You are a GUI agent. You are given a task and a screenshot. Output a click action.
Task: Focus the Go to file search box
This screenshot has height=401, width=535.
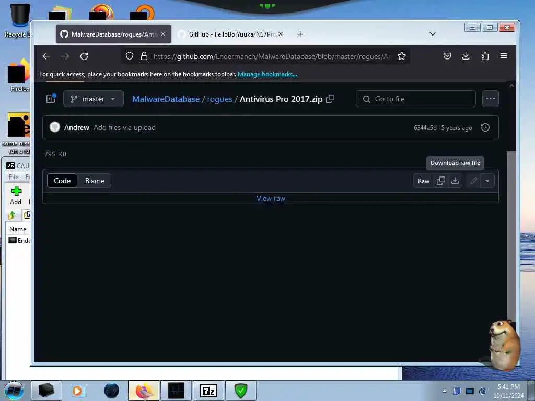[x=415, y=99]
